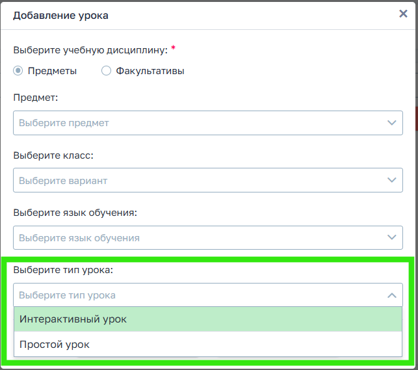Image resolution: width=418 pixels, height=370 pixels.
Task: Click the chevron arrow of Предмет dropdown
Action: (391, 122)
